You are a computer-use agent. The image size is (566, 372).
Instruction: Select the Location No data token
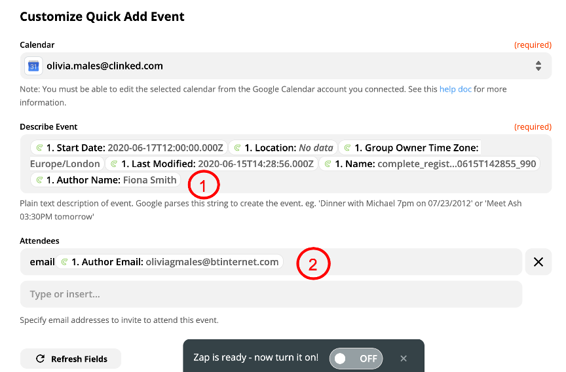[284, 148]
